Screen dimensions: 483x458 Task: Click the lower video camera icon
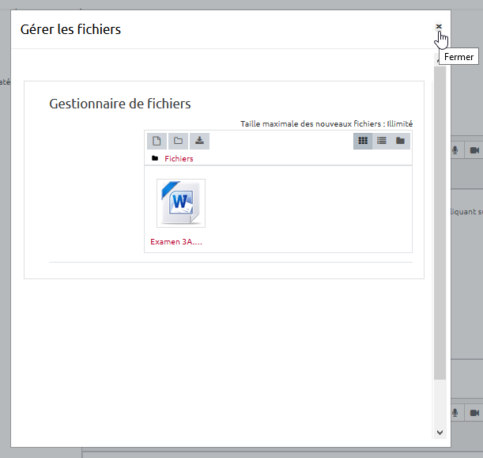click(474, 413)
